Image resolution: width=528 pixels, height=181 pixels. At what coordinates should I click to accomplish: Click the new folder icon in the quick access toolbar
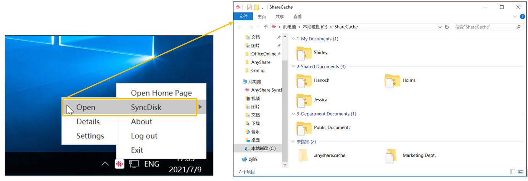[257, 7]
